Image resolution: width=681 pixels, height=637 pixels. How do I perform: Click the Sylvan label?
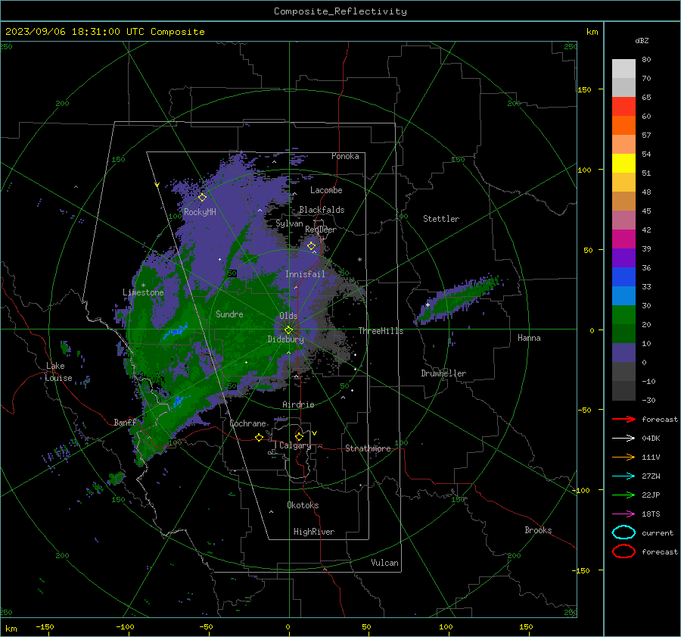pos(289,223)
